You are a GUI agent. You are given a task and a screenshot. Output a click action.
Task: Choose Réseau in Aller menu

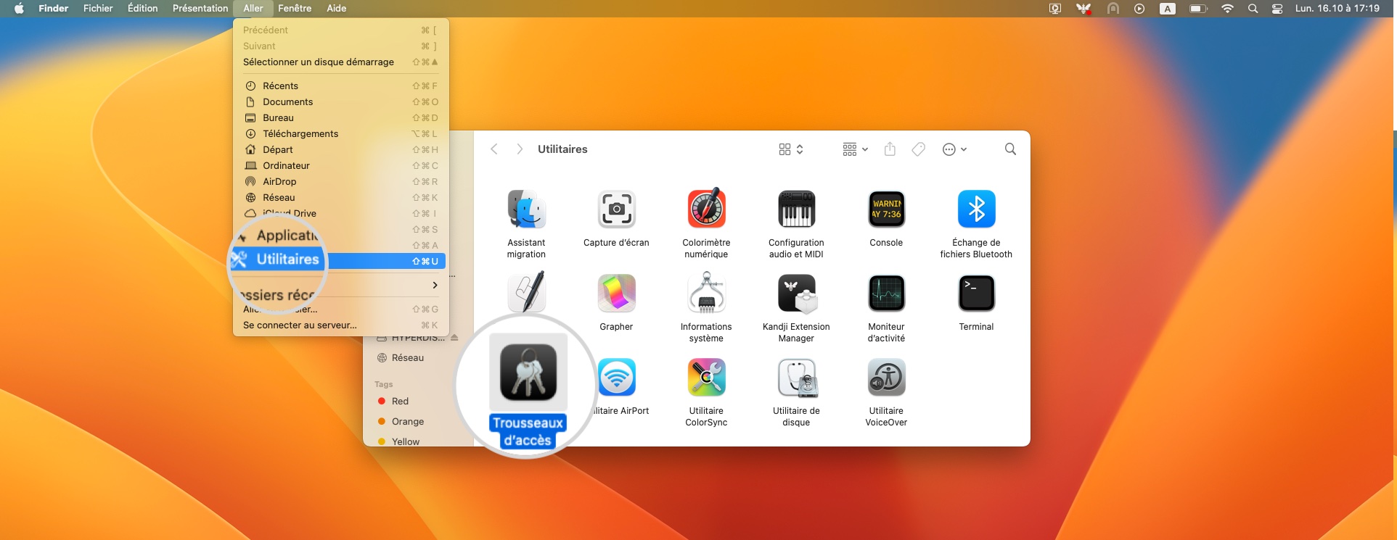pos(341,197)
